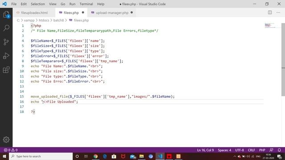Image resolution: width=285 pixels, height=160 pixels.
Task: Click the Spaces: 4 indentation setting
Action: tap(224, 150)
